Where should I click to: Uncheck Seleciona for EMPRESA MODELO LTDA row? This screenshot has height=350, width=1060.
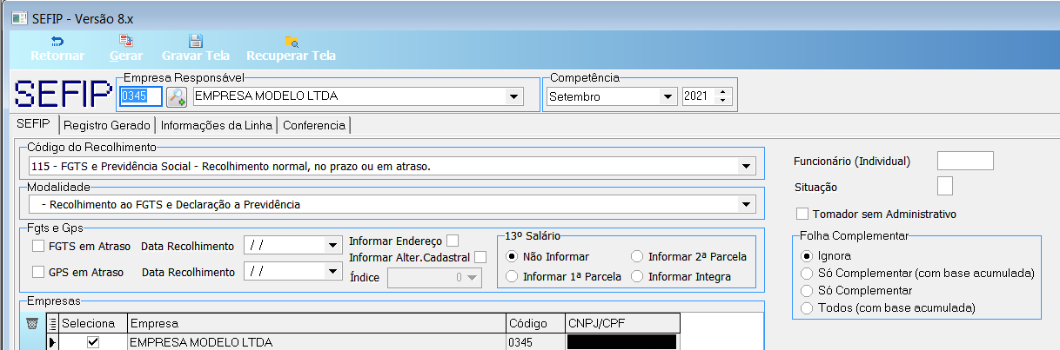click(x=93, y=342)
